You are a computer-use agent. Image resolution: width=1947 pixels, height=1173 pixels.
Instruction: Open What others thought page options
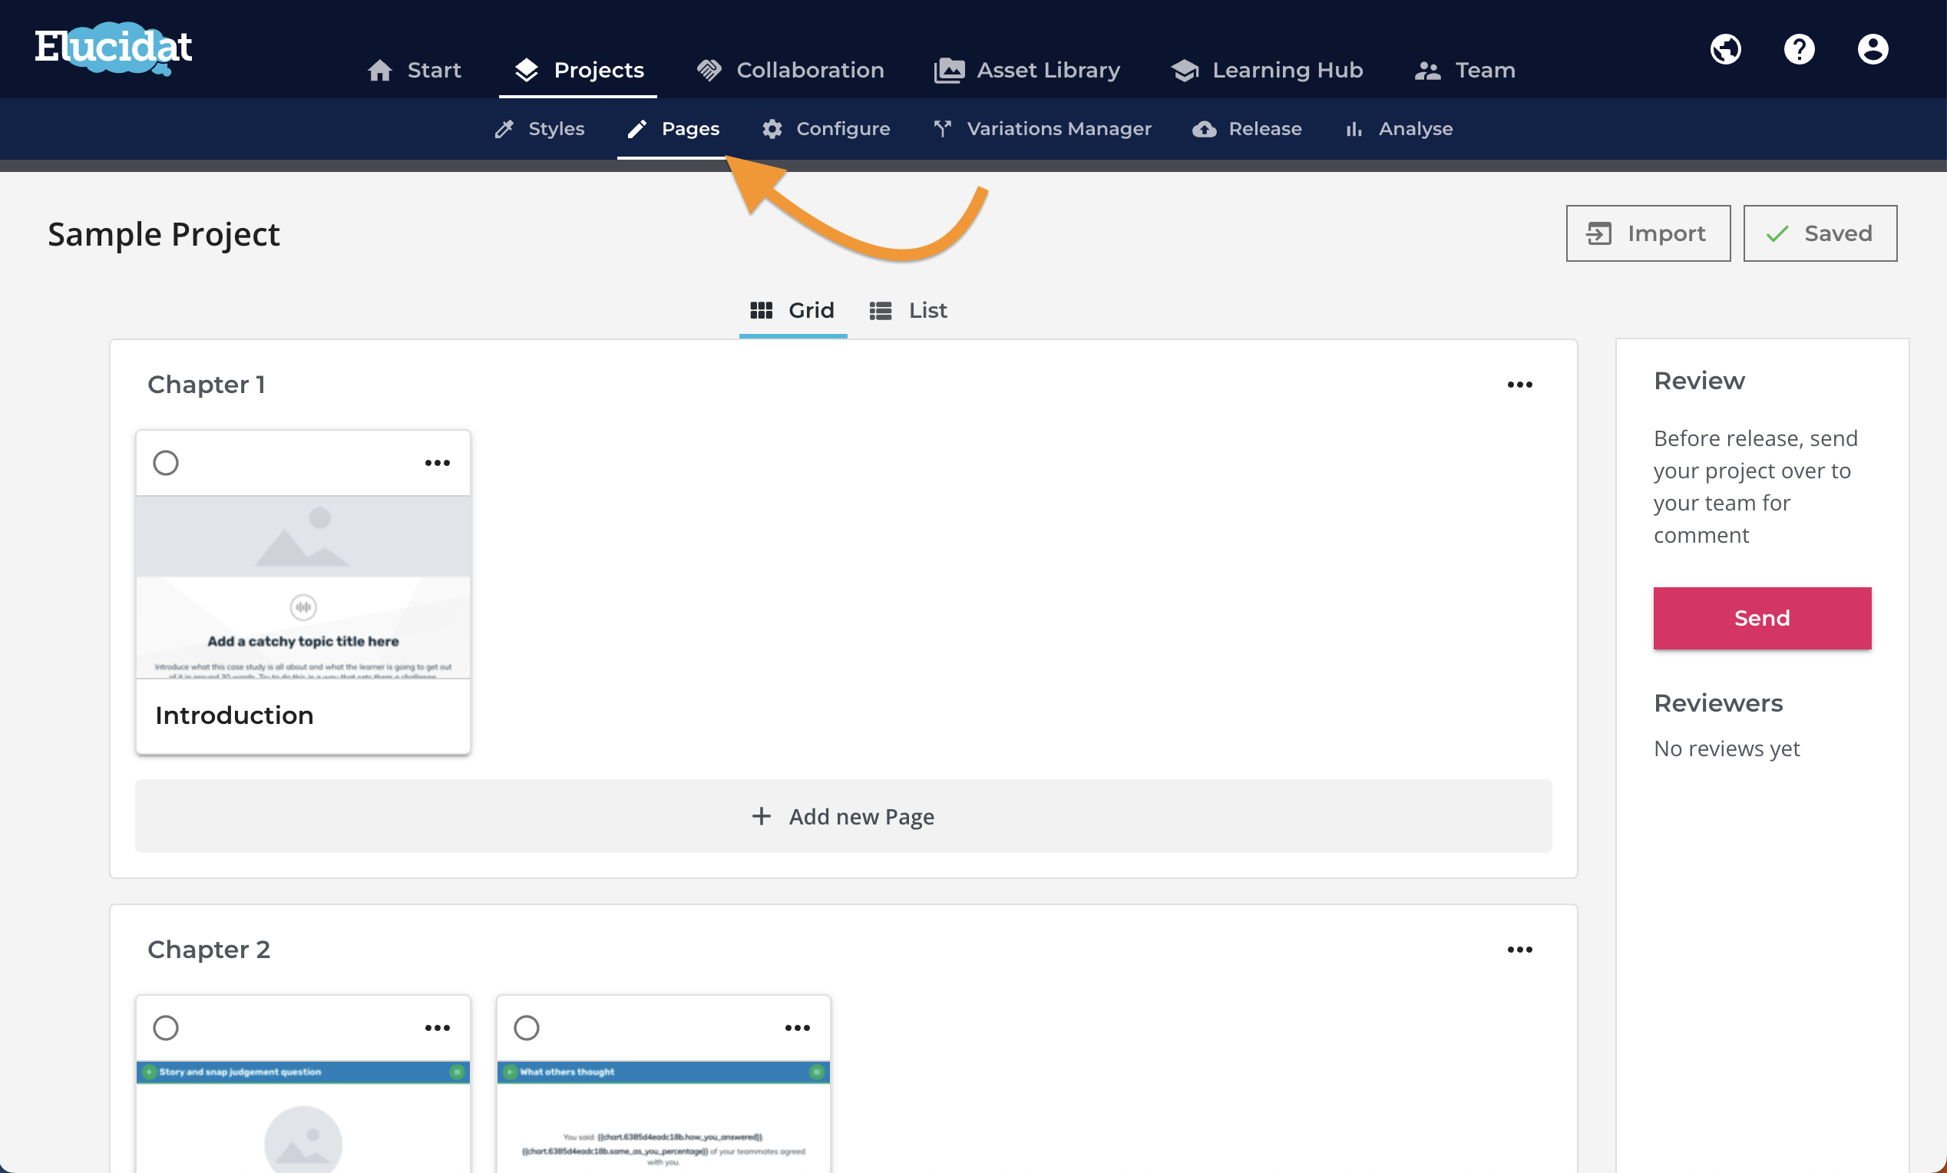click(x=797, y=1028)
